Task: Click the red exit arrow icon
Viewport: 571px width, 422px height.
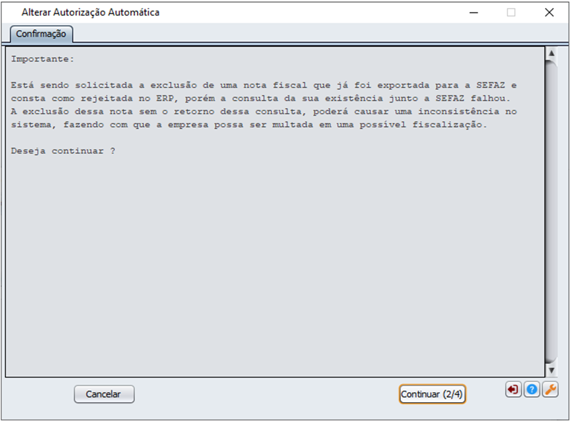Action: [x=513, y=390]
